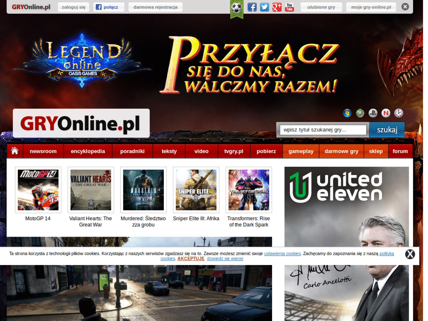Open the Twitter social icon
Viewport: 428px width, 321px height.
264,7
